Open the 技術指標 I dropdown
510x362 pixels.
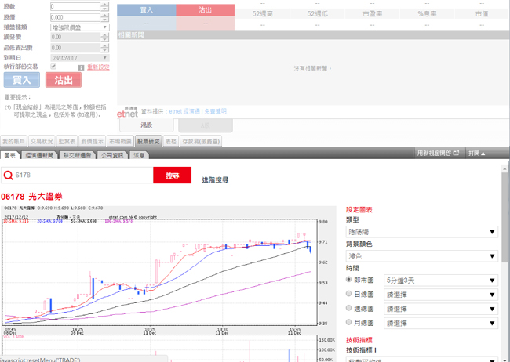pyautogui.click(x=422, y=360)
